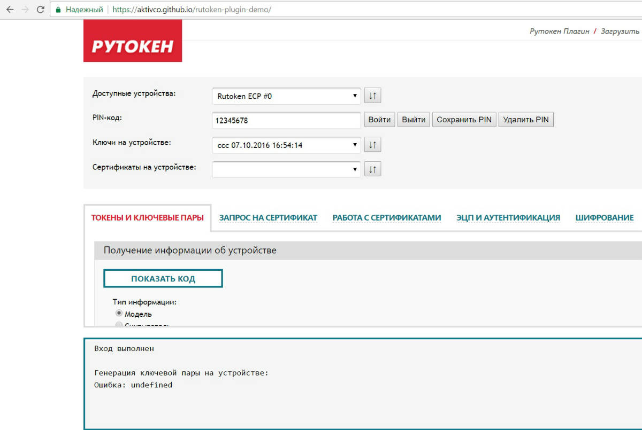The height and width of the screenshot is (430, 642).
Task: Open the Работа с сертификатами tab
Action: 386,218
